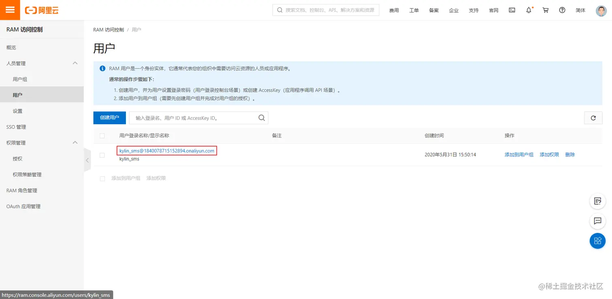Collapse the 人员管理 section
612x299 pixels.
(75, 63)
